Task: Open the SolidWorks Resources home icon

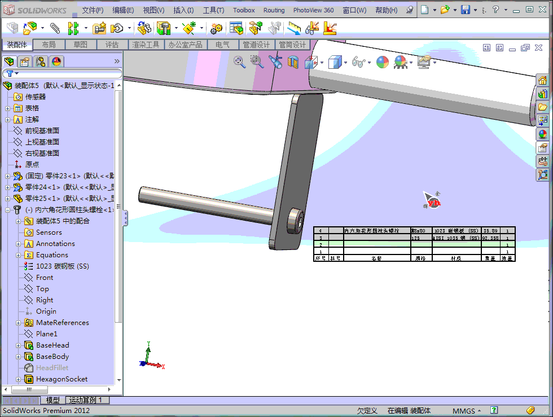Action: (x=542, y=81)
